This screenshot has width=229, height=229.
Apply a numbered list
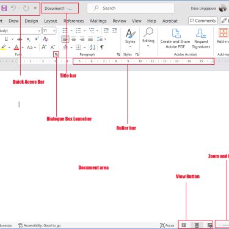click(78, 31)
